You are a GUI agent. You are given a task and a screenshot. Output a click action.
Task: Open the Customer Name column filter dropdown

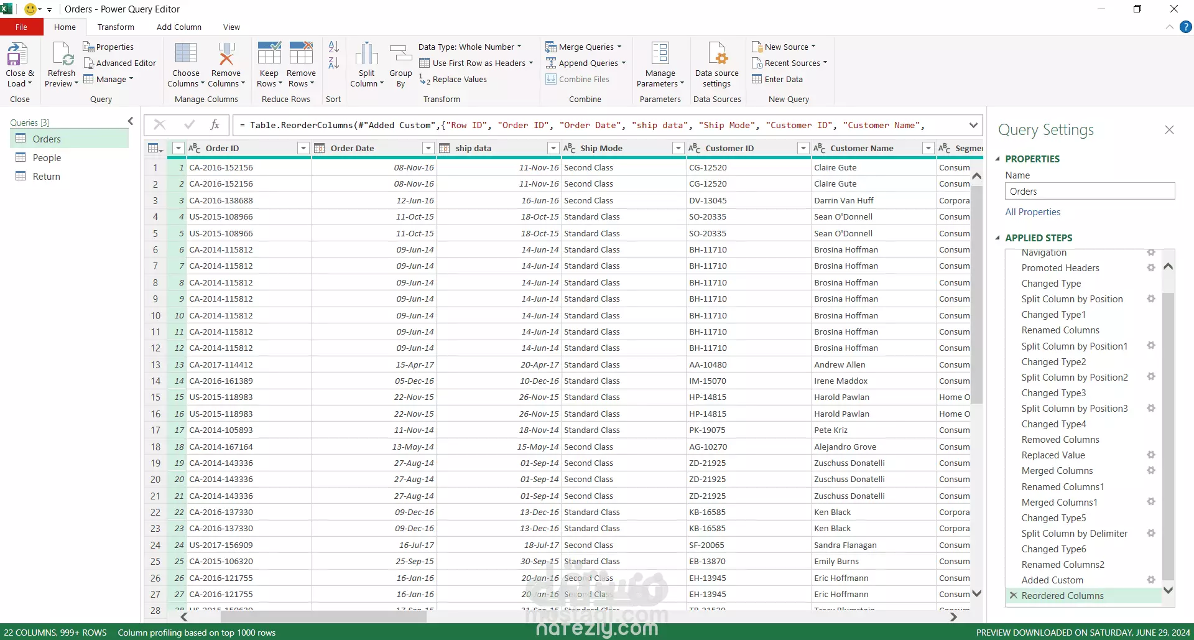928,148
